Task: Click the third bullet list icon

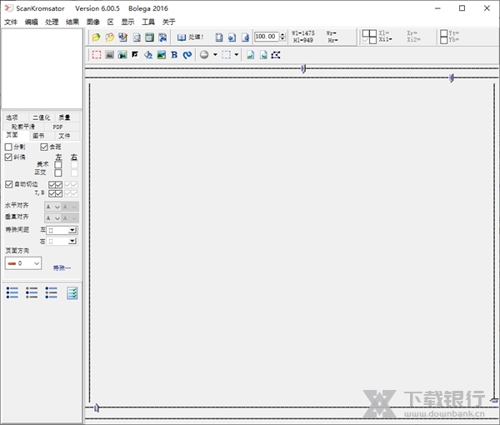Action: click(x=51, y=292)
